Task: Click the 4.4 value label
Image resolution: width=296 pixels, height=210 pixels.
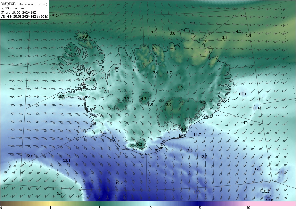Action: click(x=184, y=129)
